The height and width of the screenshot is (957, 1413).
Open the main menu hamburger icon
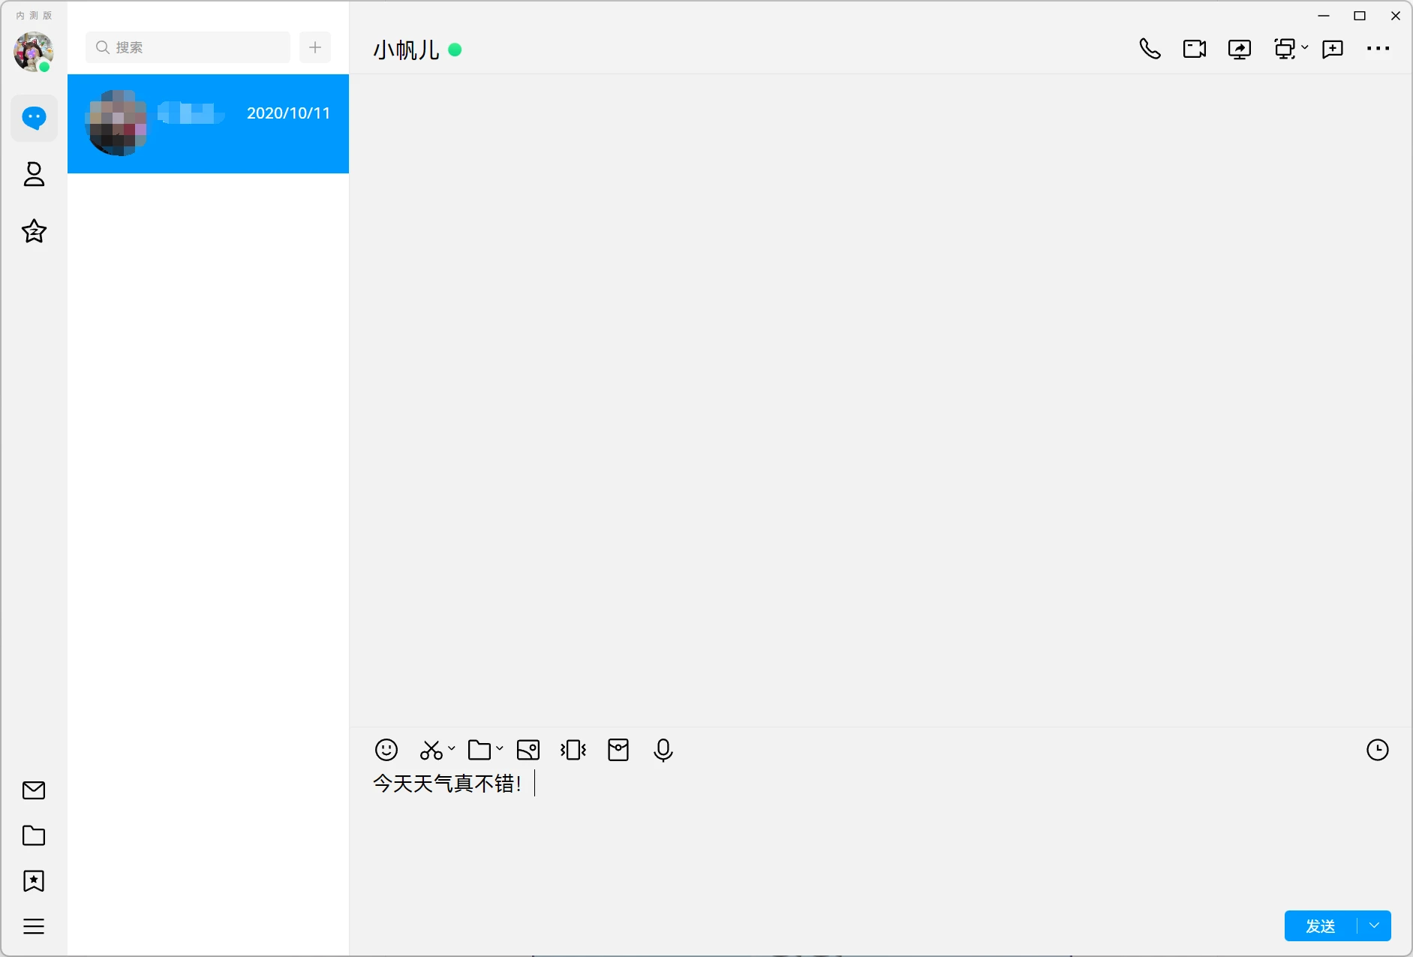[34, 926]
